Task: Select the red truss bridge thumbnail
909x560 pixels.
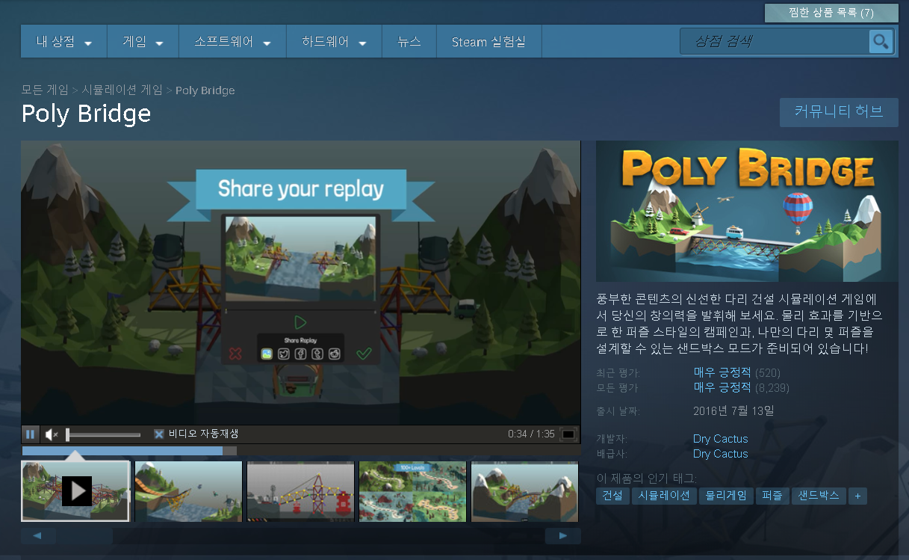Action: click(x=300, y=491)
